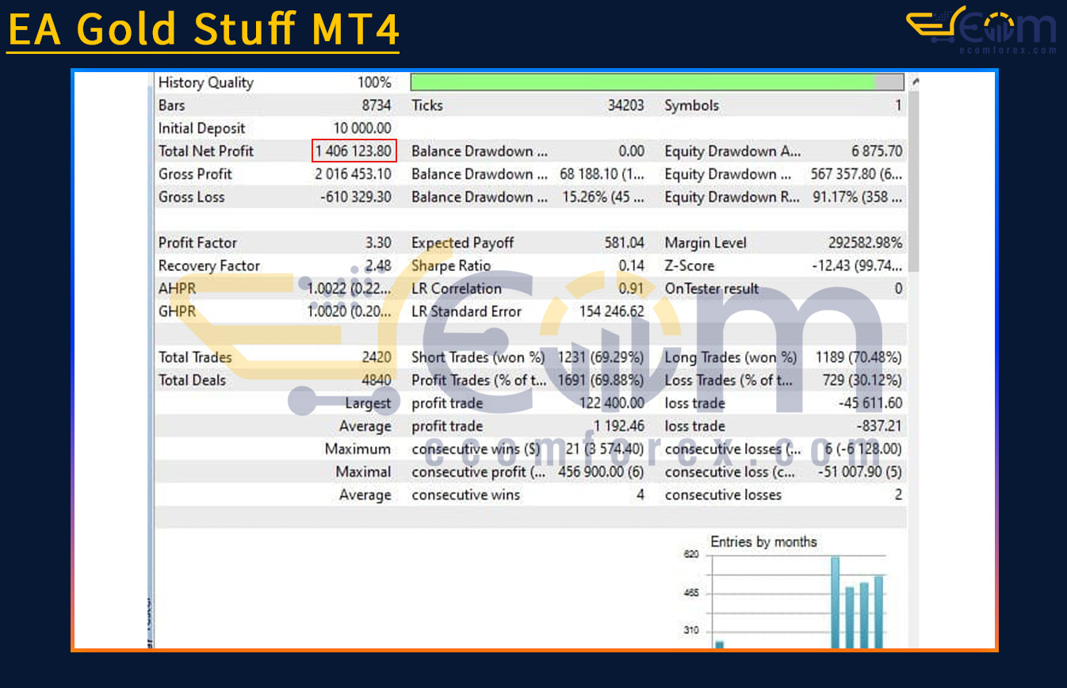Image resolution: width=1067 pixels, height=688 pixels.
Task: Select the Long Trades won percentage value
Action: point(858,357)
